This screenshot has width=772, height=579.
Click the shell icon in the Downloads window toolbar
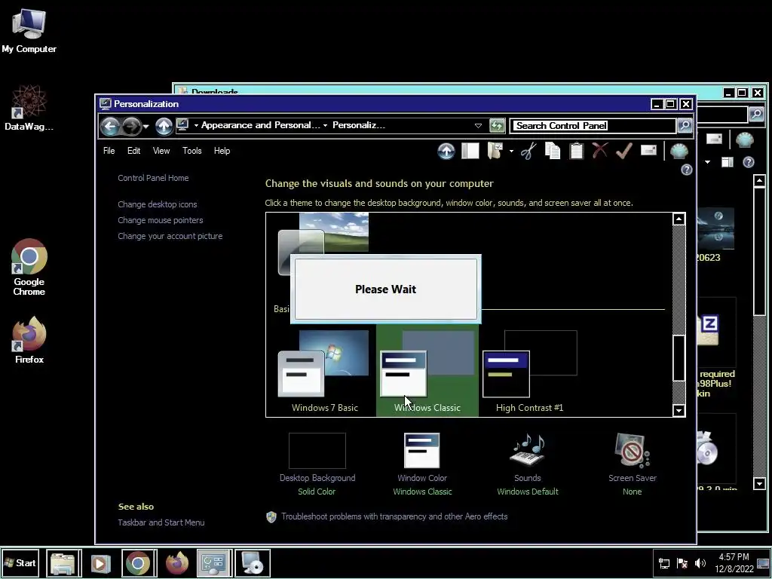click(744, 140)
